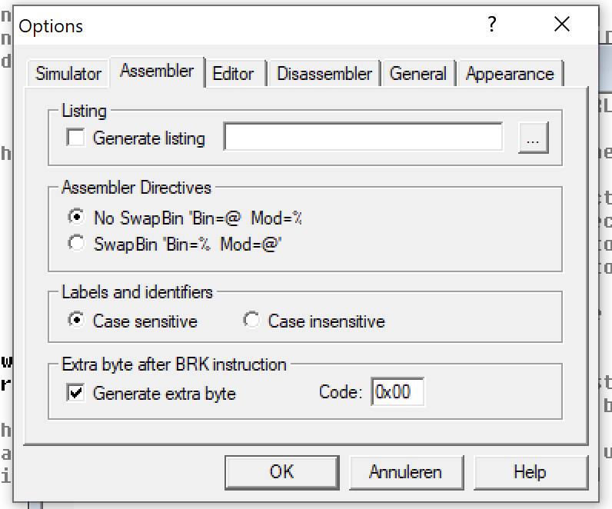
Task: Click the listing file browse button
Action: click(534, 138)
